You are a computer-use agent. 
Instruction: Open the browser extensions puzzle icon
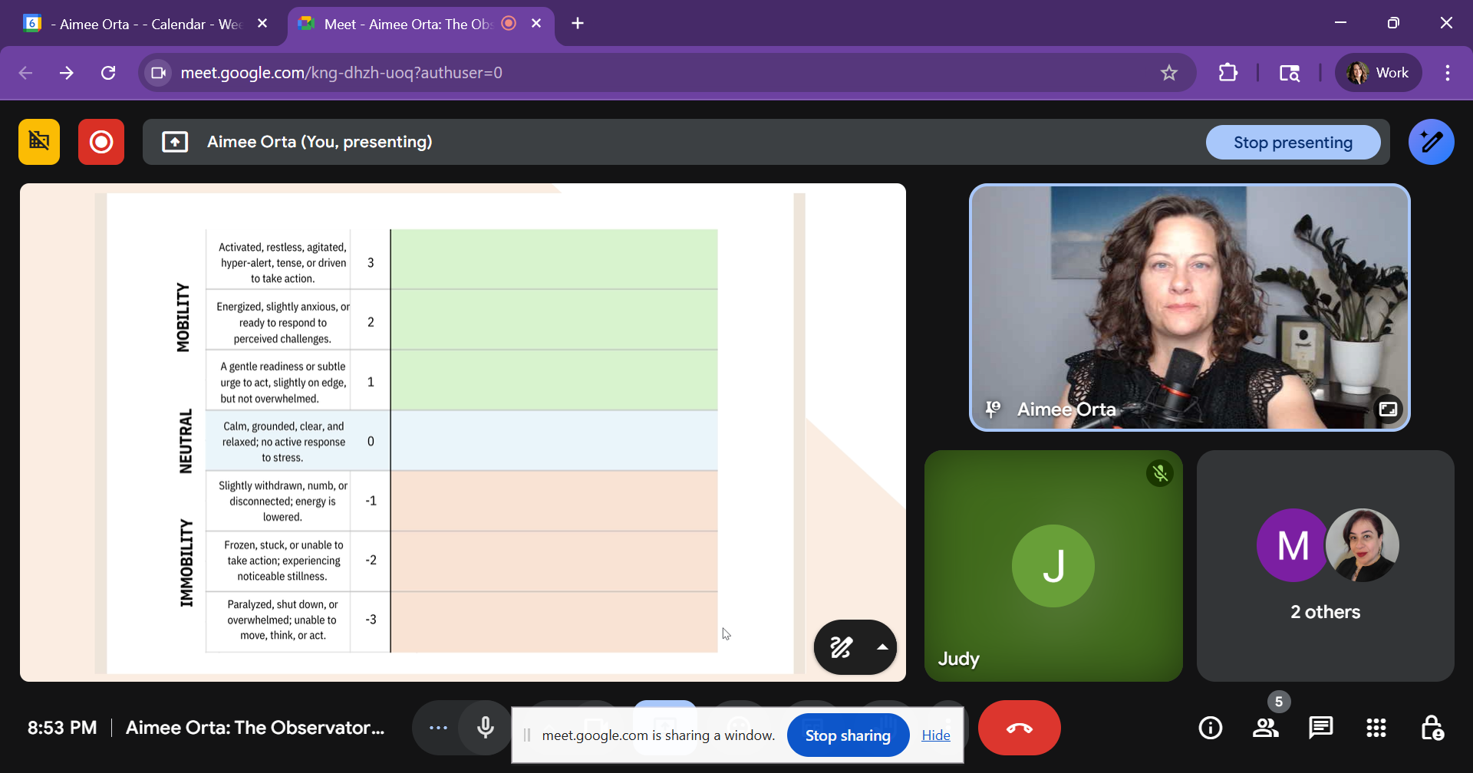pos(1228,73)
